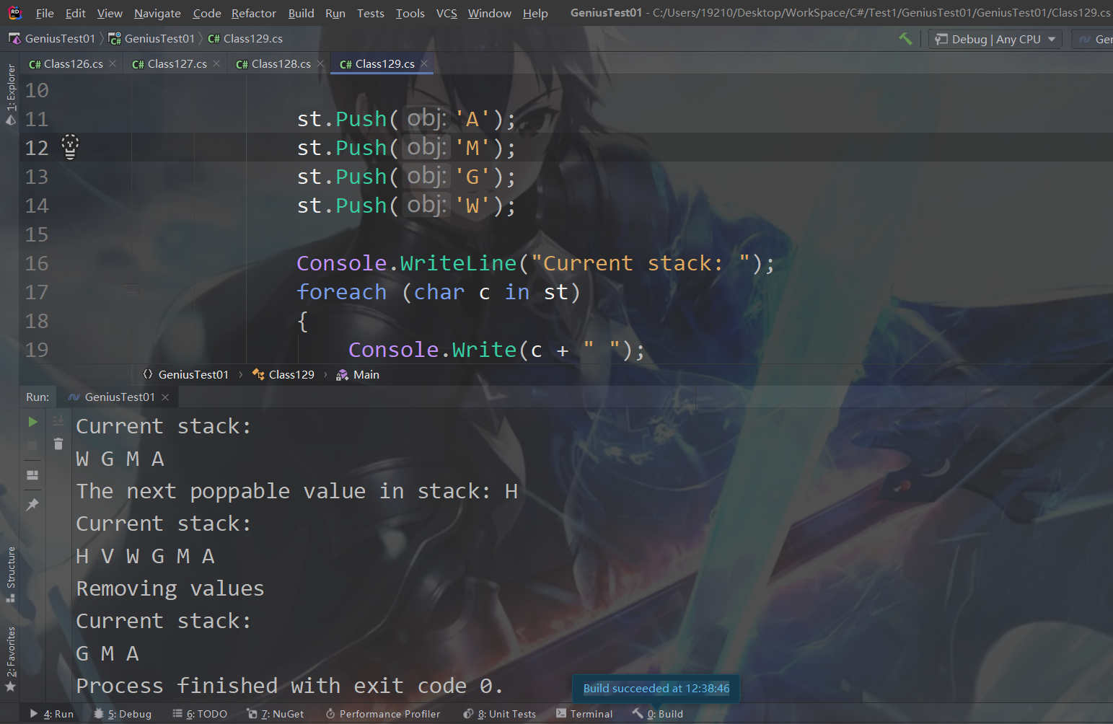
Task: Click the 'obj:' parameter hint on line 11
Action: pyautogui.click(x=426, y=118)
